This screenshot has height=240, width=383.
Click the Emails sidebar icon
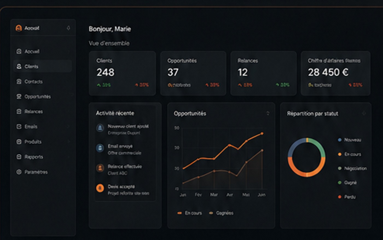click(x=19, y=127)
